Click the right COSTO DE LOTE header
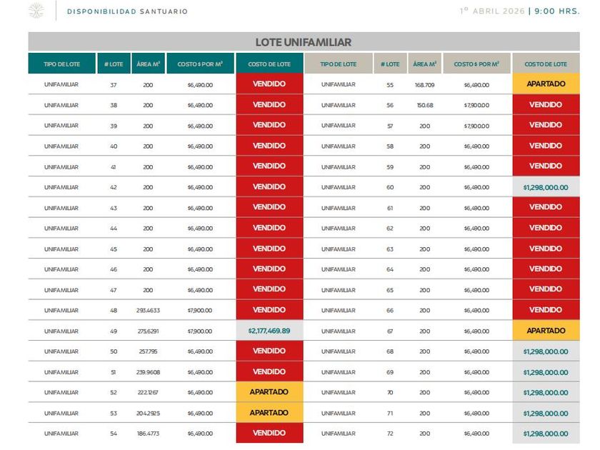 546,64
